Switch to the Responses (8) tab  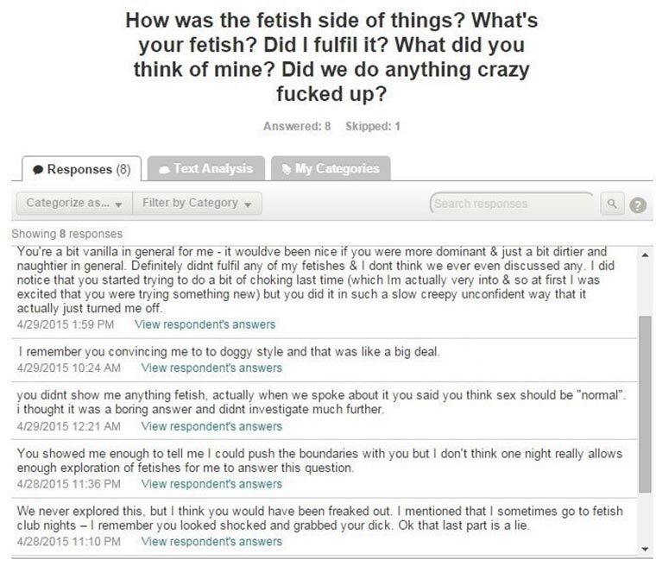[79, 169]
